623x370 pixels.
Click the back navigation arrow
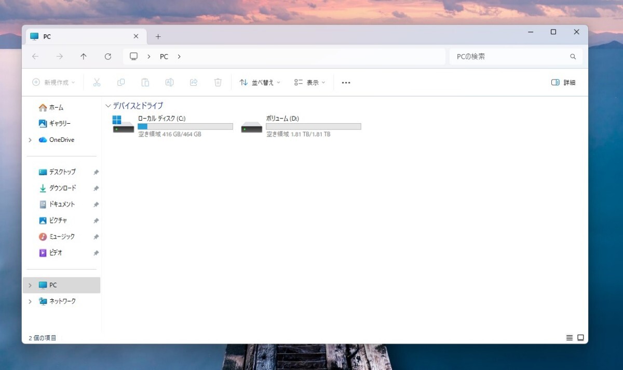point(35,56)
